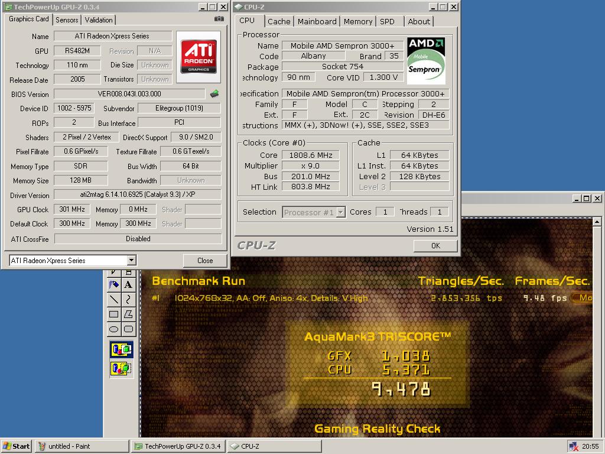Click the BIOS Version field VER008.043I.003.000

(129, 94)
